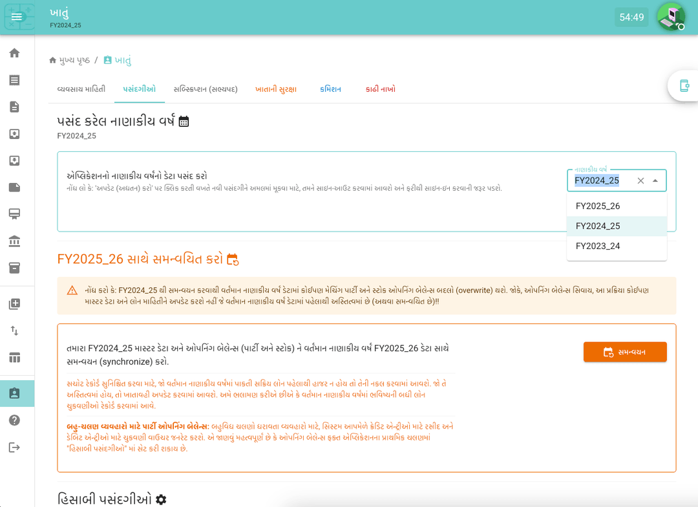
Task: Open the floating panel icon at right edge
Action: (684, 85)
